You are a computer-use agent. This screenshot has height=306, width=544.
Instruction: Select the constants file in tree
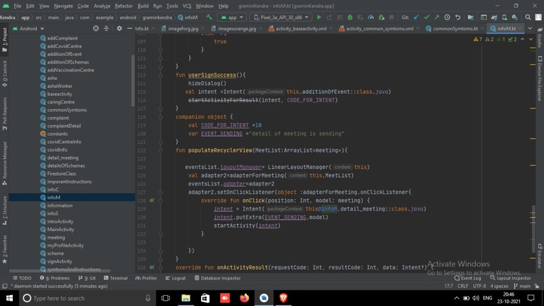(x=57, y=134)
